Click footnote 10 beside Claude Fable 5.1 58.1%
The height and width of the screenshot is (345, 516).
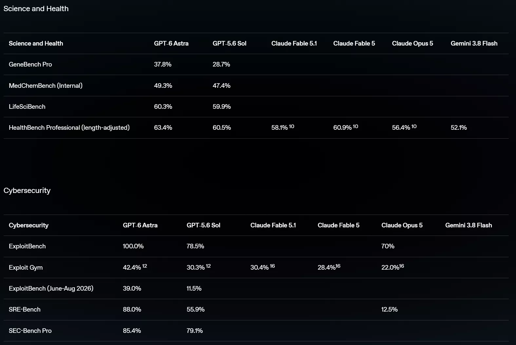click(x=292, y=126)
